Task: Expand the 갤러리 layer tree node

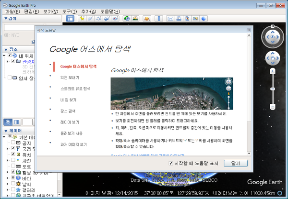Action: [8, 189]
